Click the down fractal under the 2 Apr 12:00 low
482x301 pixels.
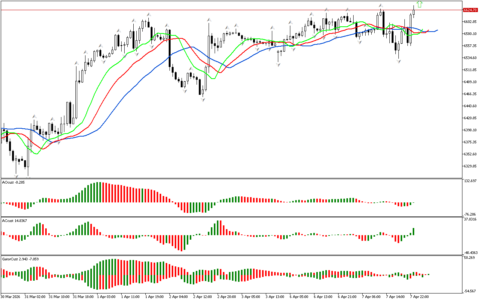click(x=203, y=100)
